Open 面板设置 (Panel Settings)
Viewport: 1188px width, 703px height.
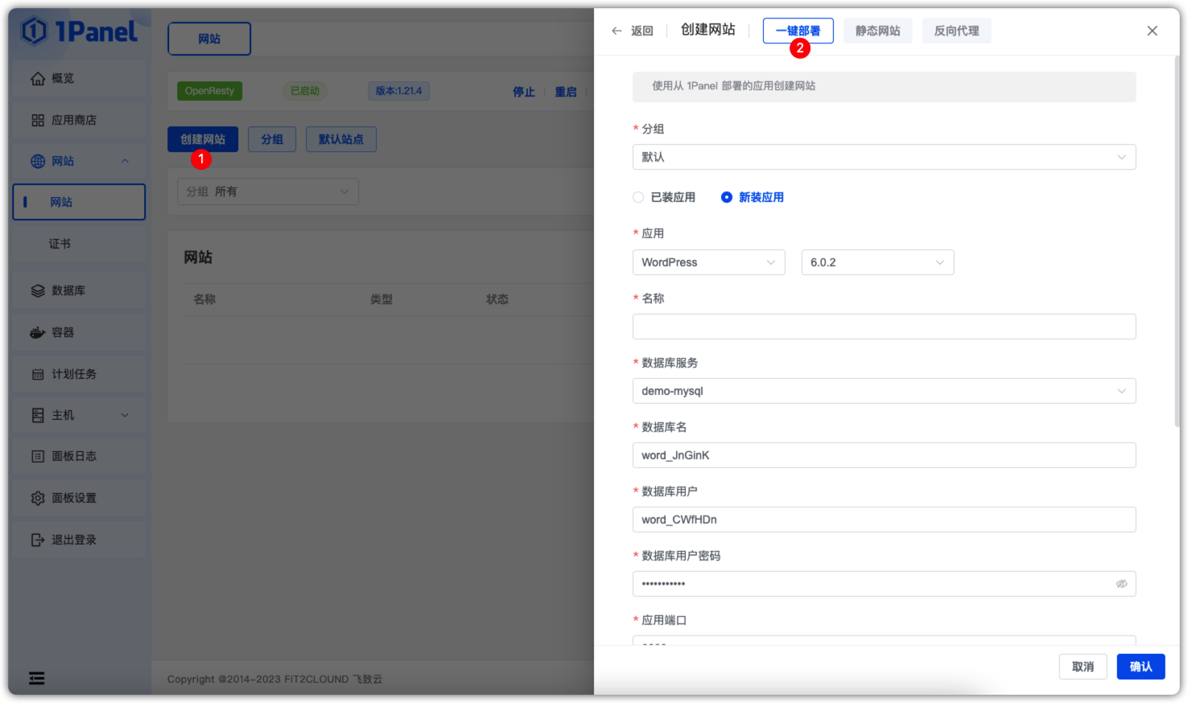coord(72,498)
